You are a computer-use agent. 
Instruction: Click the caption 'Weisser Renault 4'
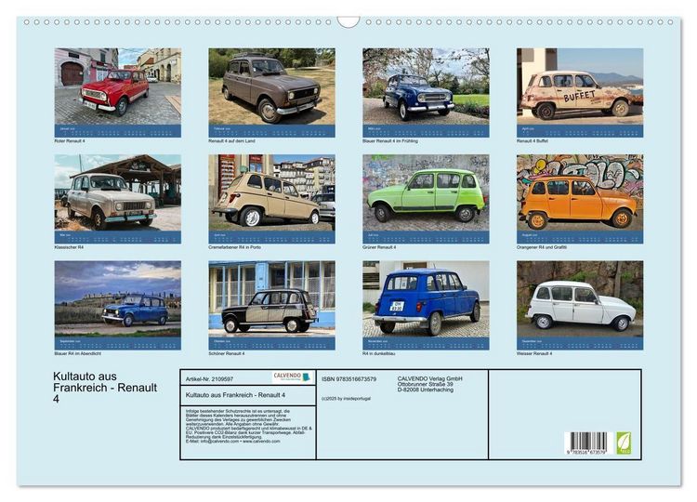(534, 353)
